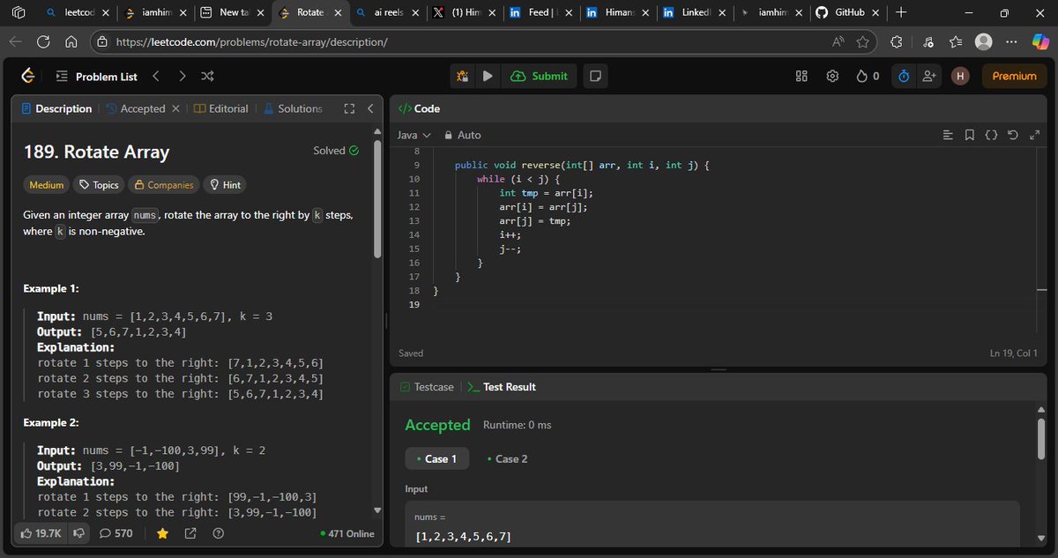Start the stopwatch timer
1058x558 pixels.
point(904,76)
